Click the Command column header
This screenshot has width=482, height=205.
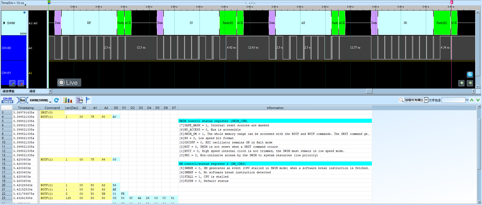click(52, 108)
